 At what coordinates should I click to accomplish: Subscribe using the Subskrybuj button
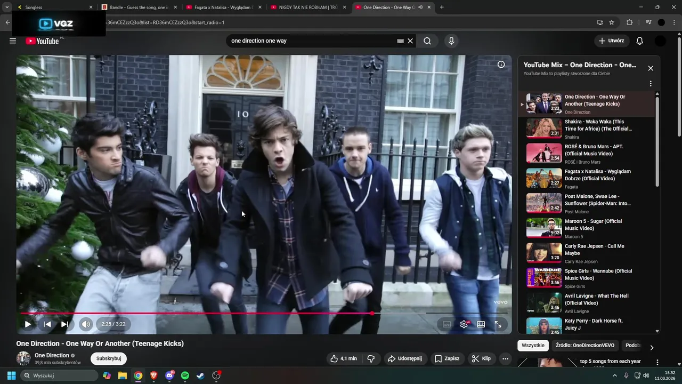[x=109, y=358]
